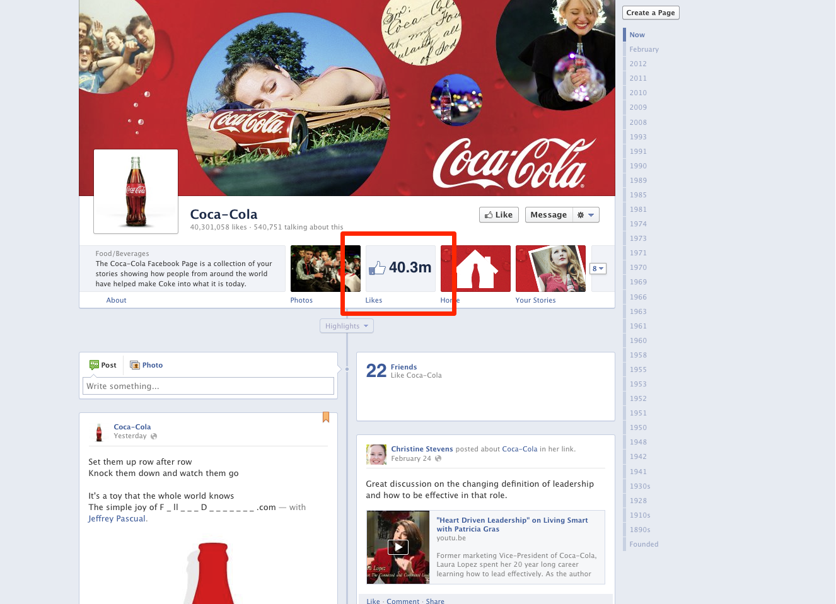Click the Write something text field

208,386
